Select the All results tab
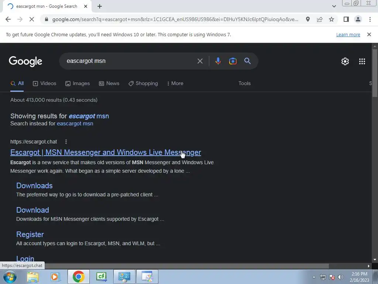 click(17, 83)
